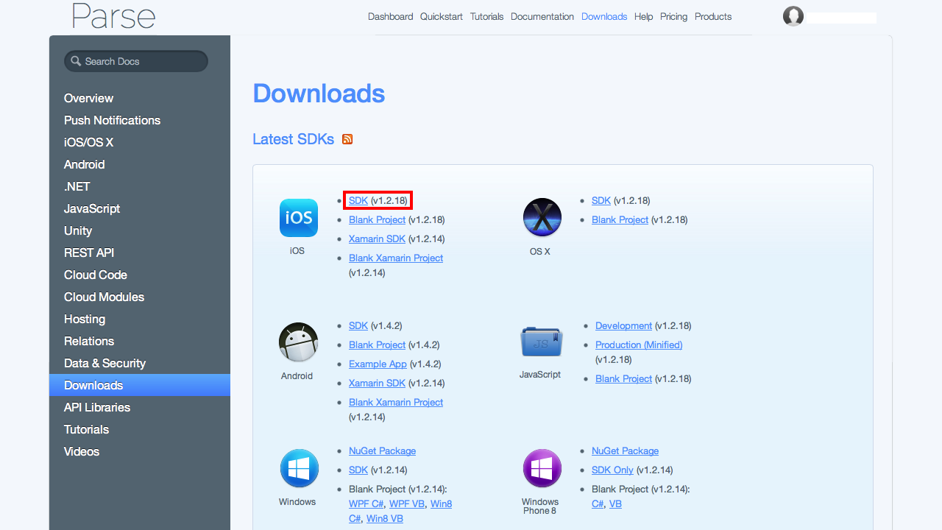Click the user avatar icon
The image size is (942, 530).
[x=793, y=16]
